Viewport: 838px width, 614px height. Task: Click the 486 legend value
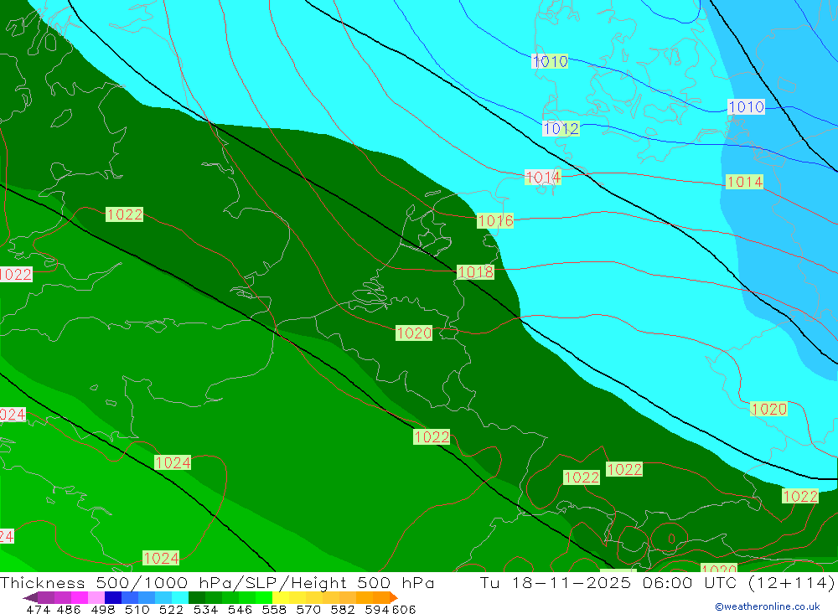point(69,609)
